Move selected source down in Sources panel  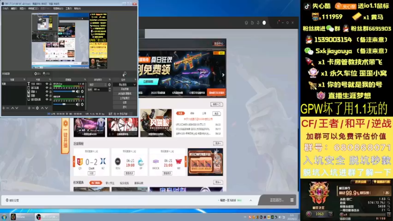tap(46, 108)
